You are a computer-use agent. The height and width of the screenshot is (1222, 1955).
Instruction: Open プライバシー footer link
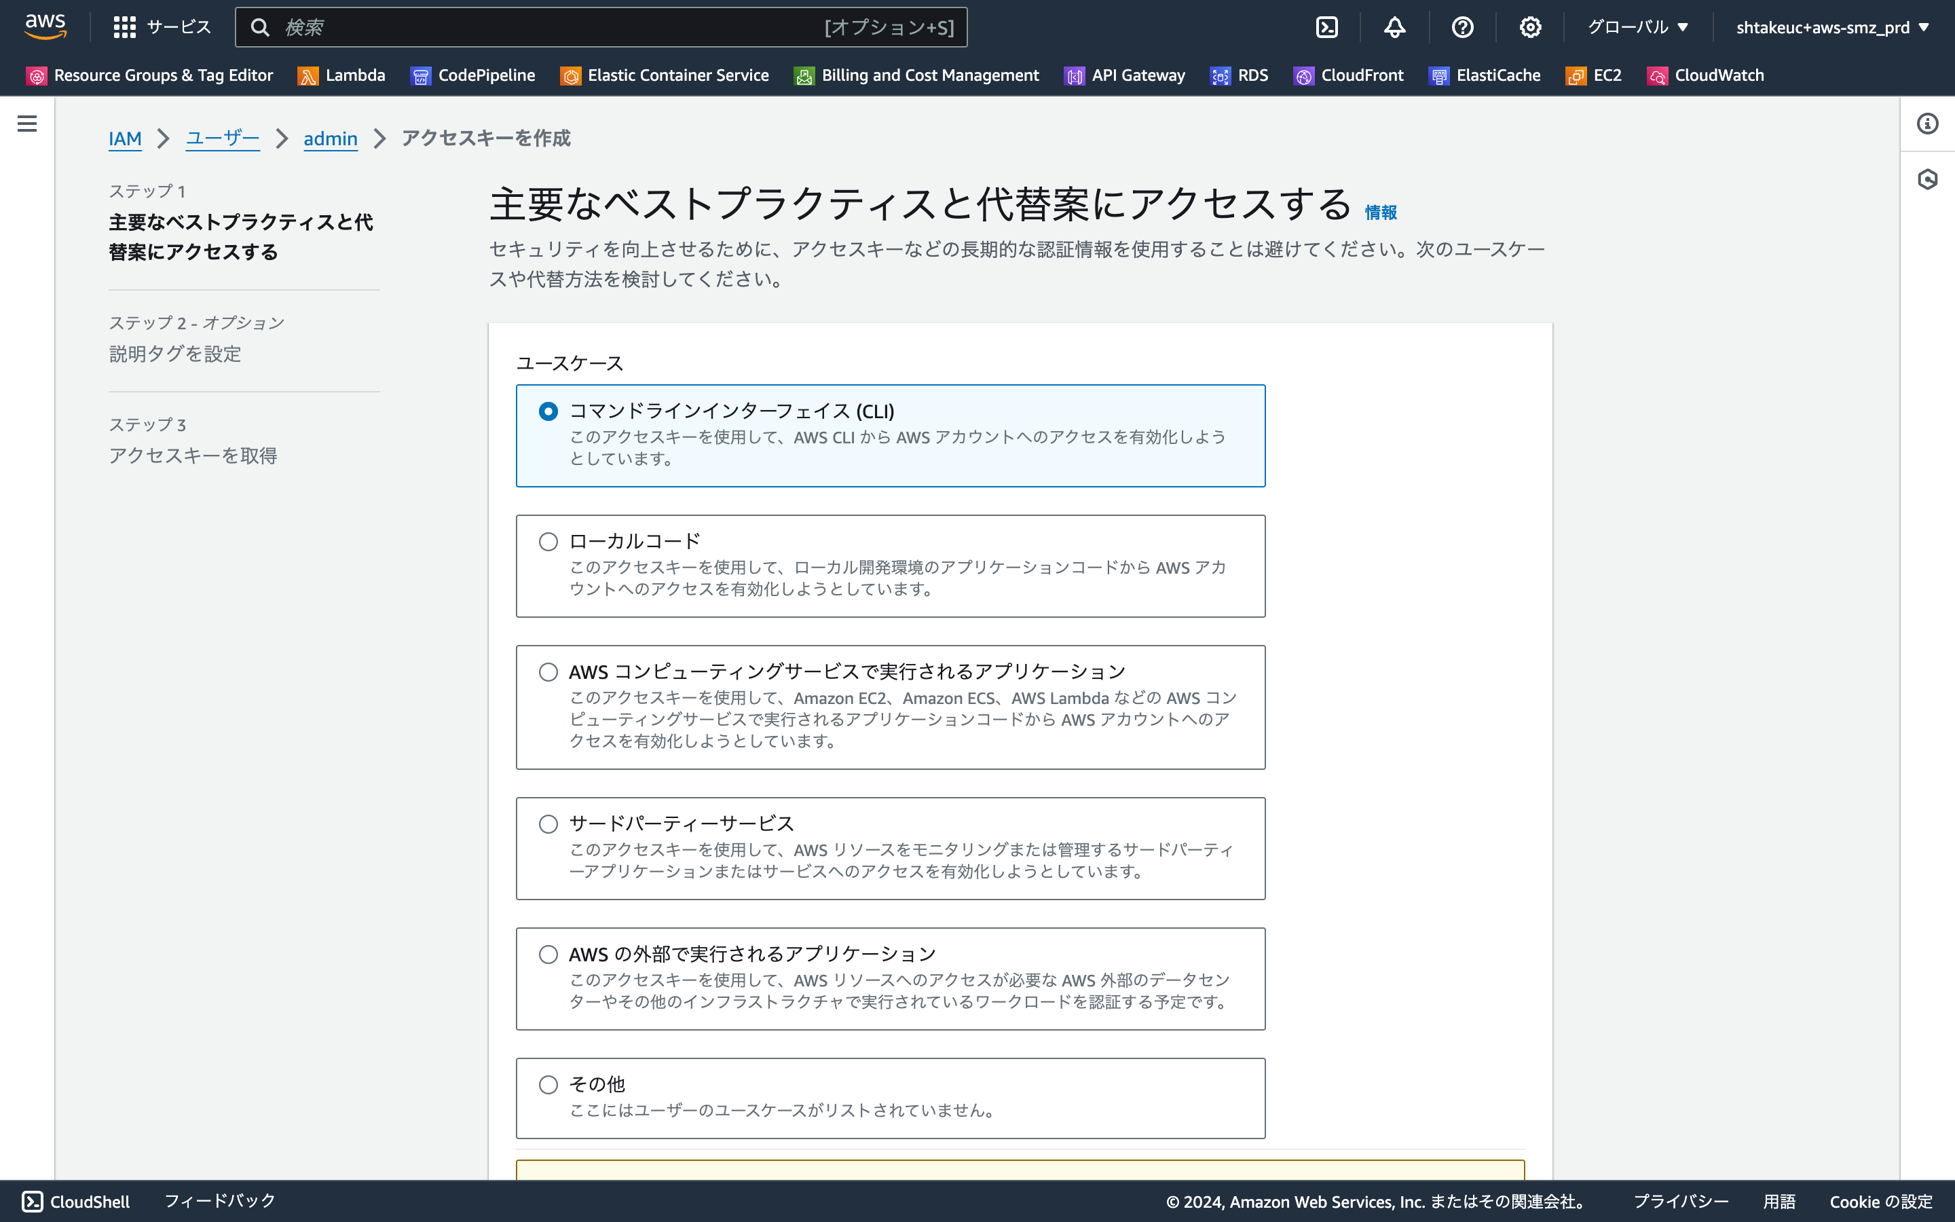(x=1680, y=1201)
